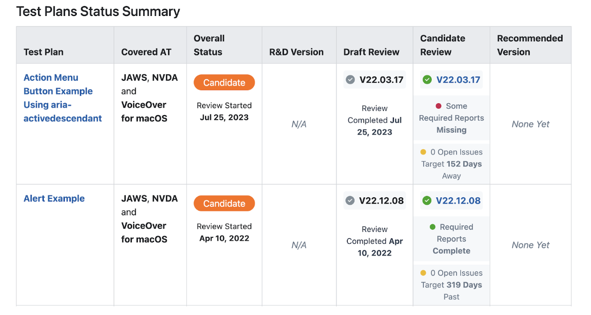Open candidate review version V22.03.17 link

458,80
